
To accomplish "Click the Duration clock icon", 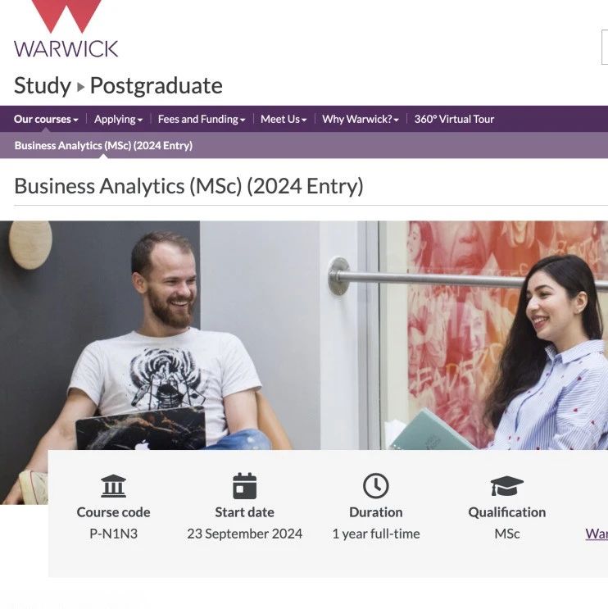I will (376, 486).
